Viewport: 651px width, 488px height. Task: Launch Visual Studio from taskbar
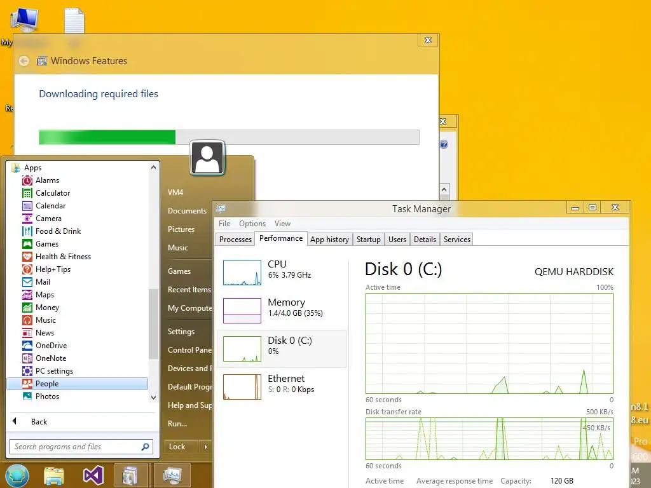(x=93, y=475)
